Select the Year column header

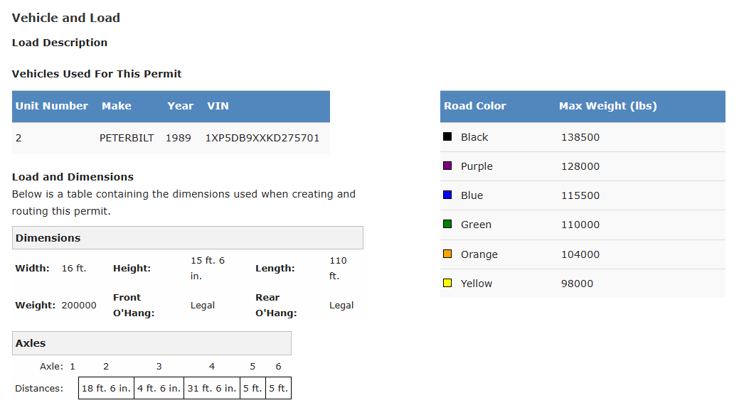(180, 106)
